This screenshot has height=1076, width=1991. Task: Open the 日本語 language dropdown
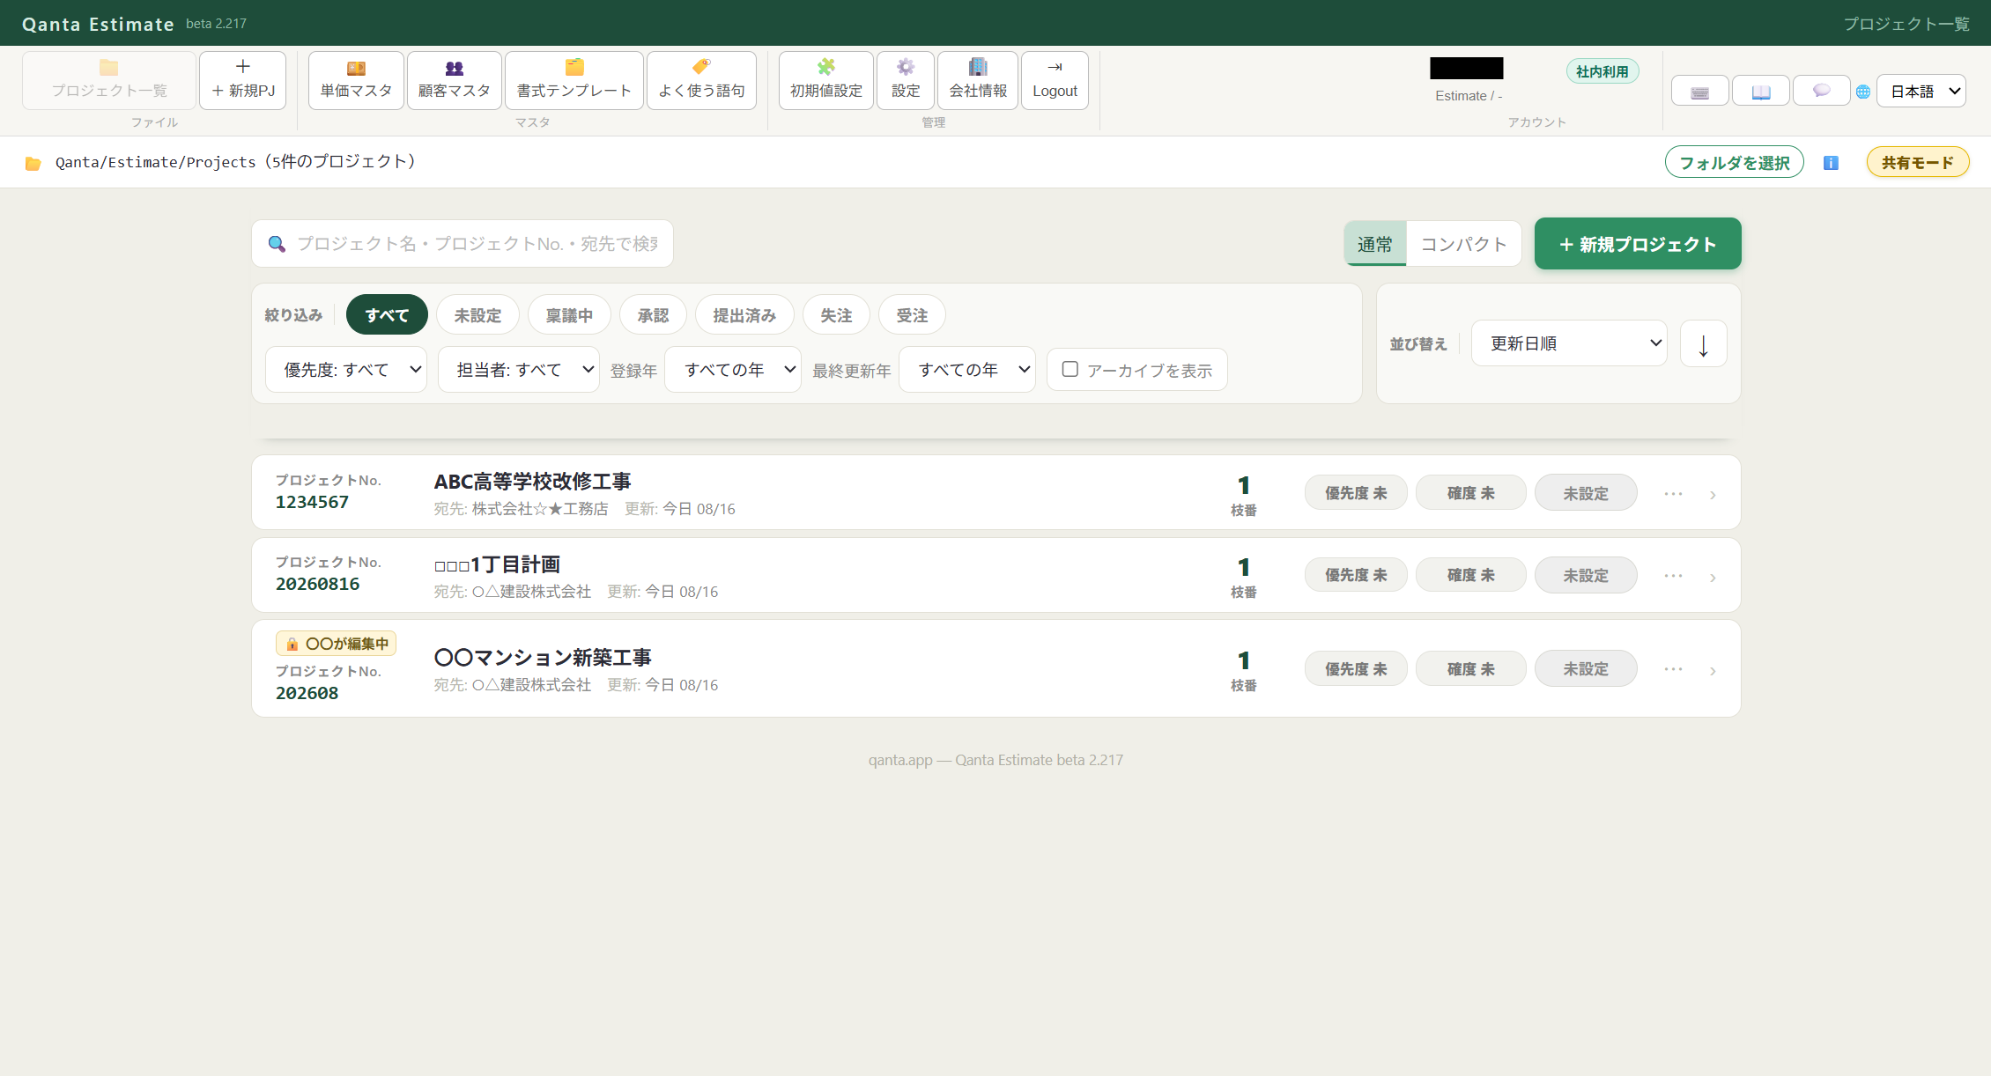coord(1921,91)
